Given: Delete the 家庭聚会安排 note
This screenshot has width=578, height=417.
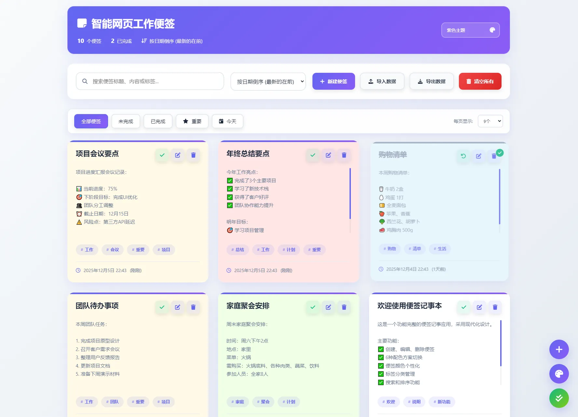Looking at the screenshot, I should (x=344, y=307).
